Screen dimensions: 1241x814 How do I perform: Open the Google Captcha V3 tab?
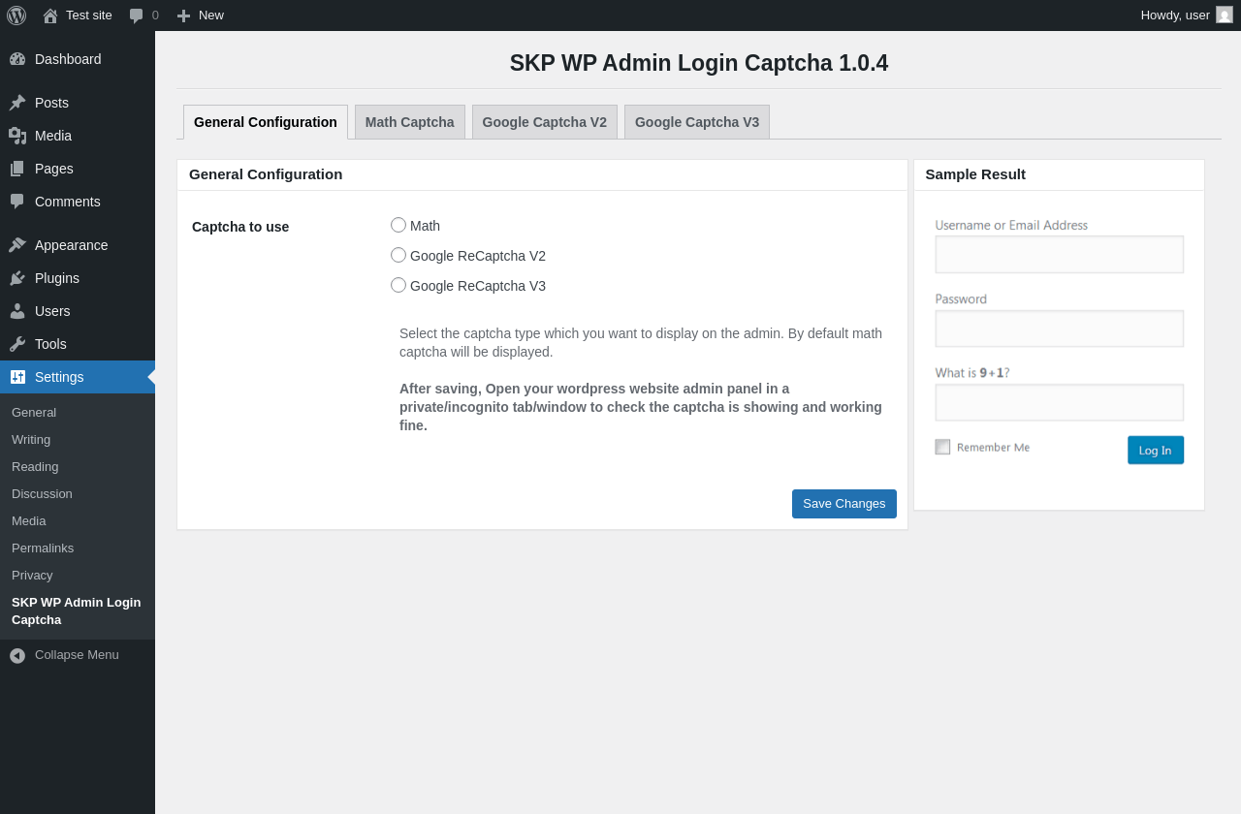point(697,122)
